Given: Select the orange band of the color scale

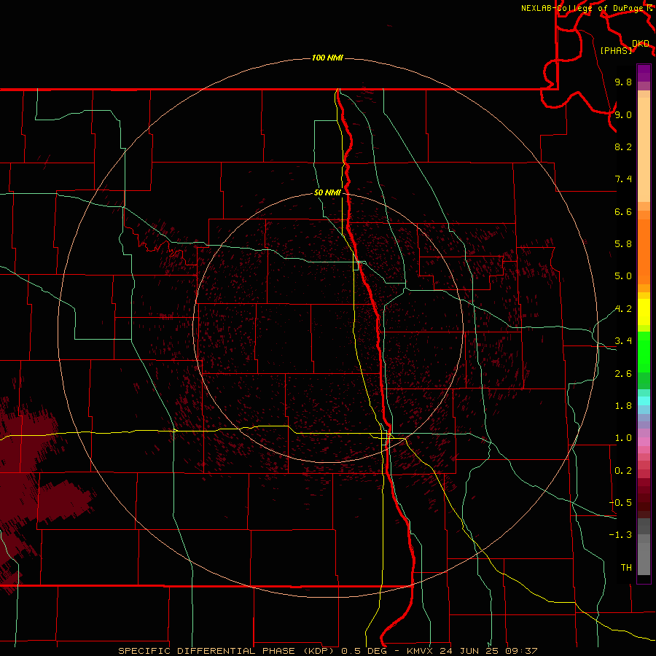Looking at the screenshot, I should pyautogui.click(x=644, y=252).
